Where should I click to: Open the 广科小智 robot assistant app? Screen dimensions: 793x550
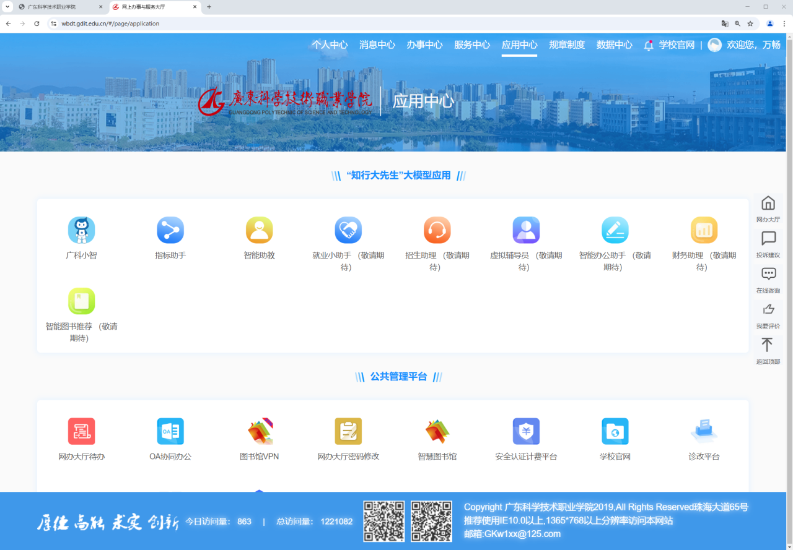click(x=81, y=231)
